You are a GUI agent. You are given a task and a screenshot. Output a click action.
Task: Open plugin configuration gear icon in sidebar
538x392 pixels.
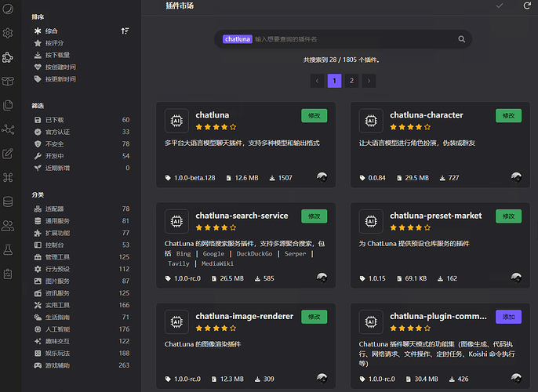[x=8, y=33]
